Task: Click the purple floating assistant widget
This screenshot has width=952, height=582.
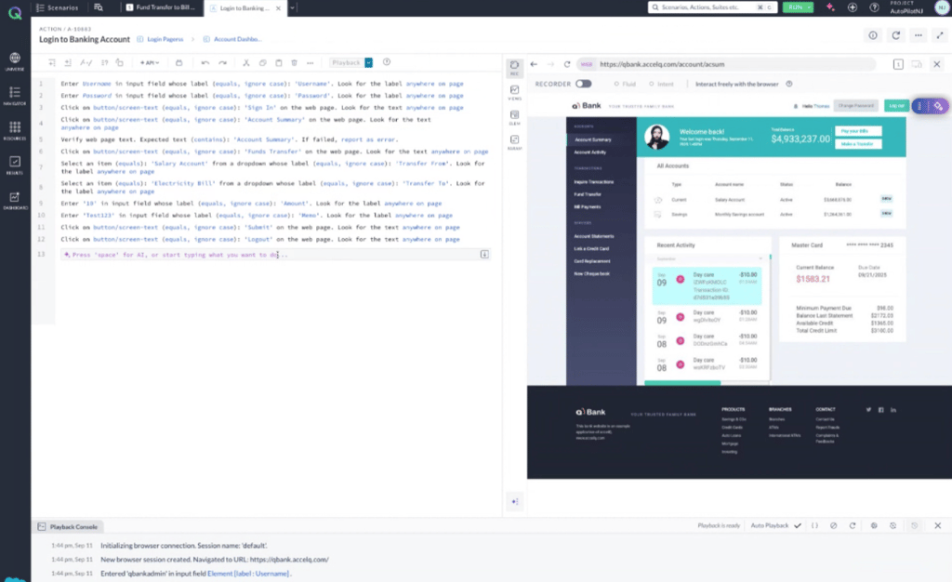Action: point(930,106)
